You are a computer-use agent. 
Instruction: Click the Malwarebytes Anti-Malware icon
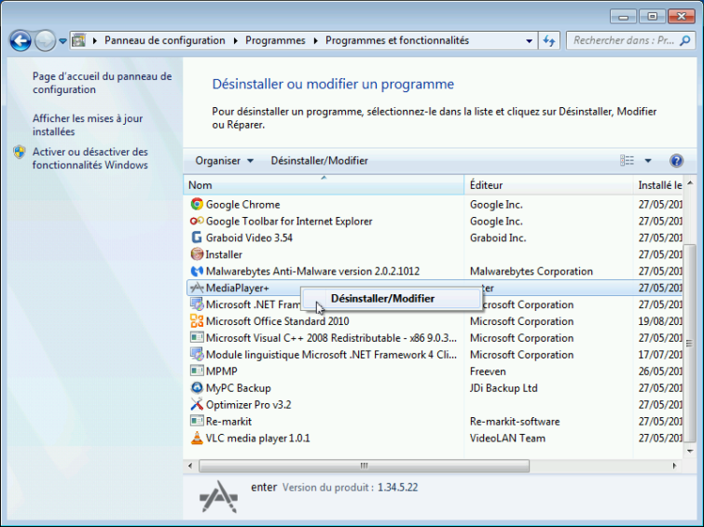[x=197, y=271]
